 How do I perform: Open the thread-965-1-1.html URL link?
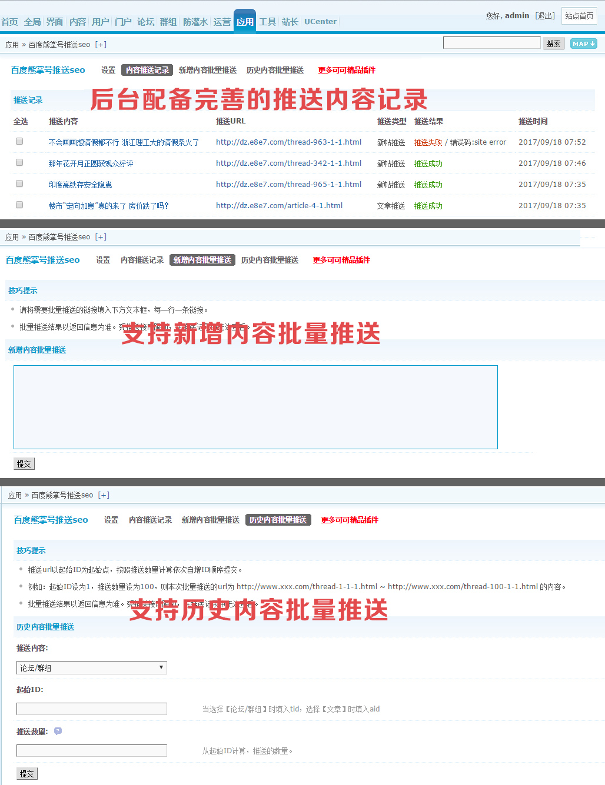pyautogui.click(x=288, y=184)
